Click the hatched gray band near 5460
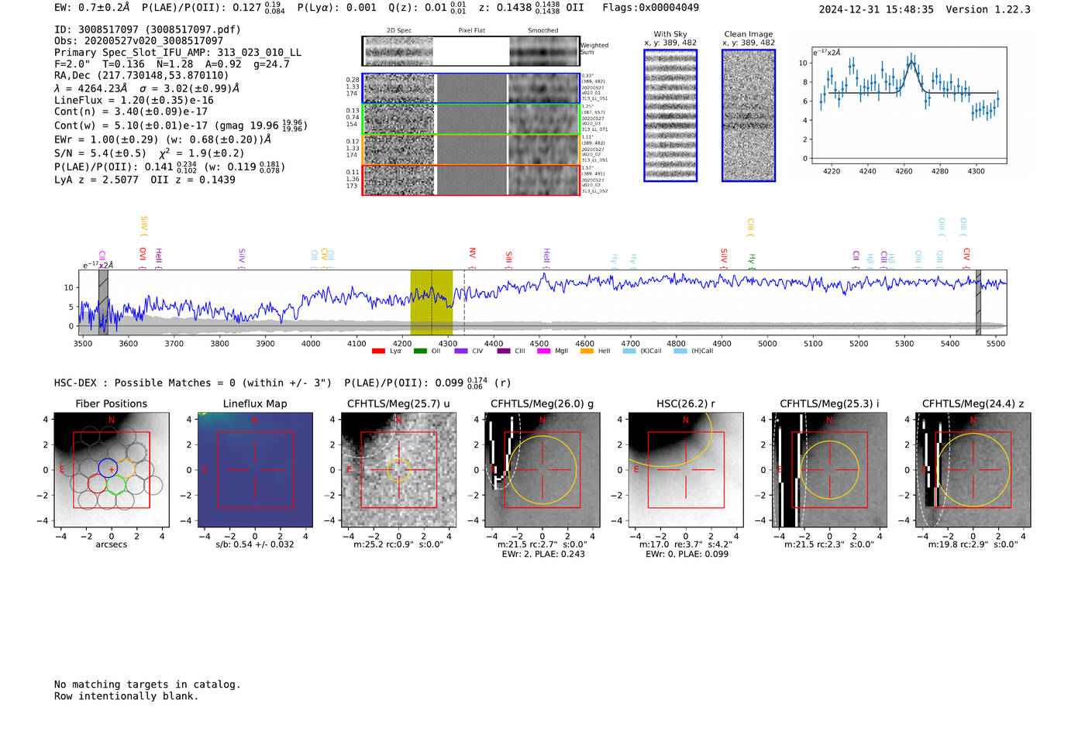The width and height of the screenshot is (1085, 738). (x=978, y=302)
